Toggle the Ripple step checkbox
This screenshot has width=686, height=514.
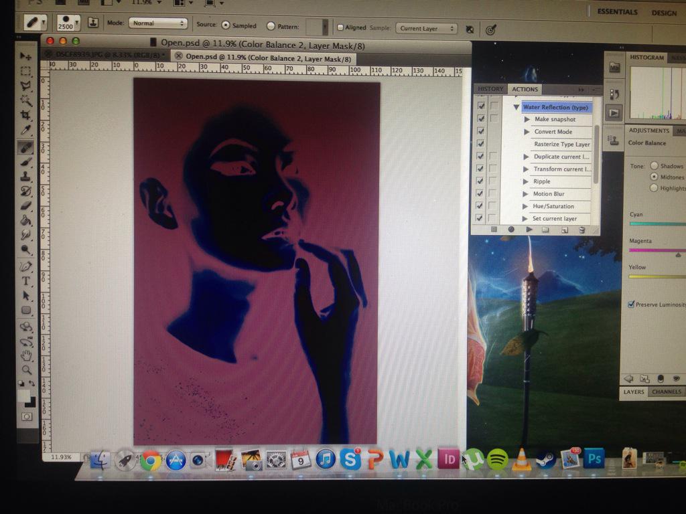(x=481, y=181)
